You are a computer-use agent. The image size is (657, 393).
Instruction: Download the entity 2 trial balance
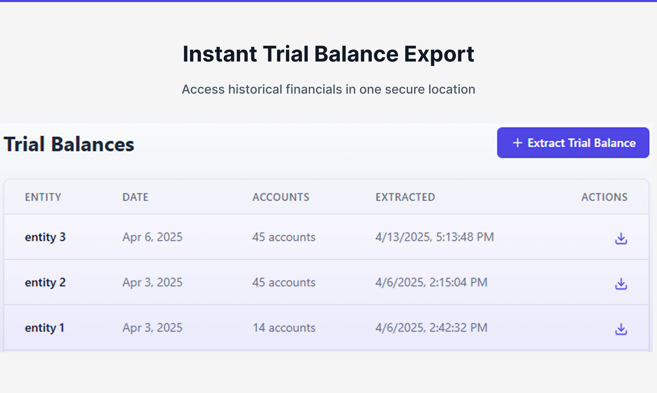621,284
